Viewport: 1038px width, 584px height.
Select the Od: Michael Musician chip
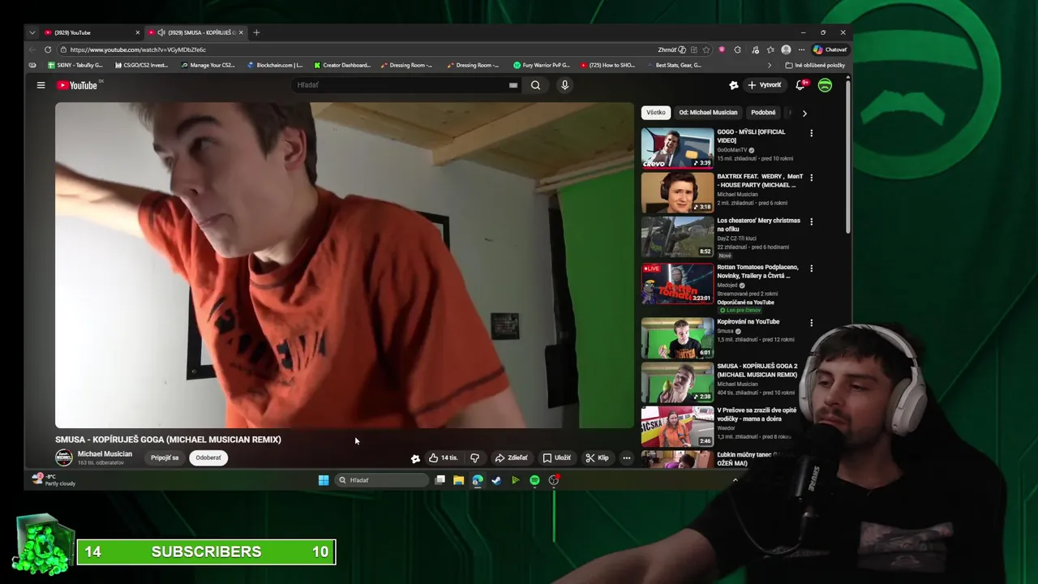pos(708,113)
